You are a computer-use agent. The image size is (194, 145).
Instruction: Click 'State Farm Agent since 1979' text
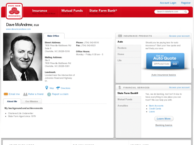(22, 116)
